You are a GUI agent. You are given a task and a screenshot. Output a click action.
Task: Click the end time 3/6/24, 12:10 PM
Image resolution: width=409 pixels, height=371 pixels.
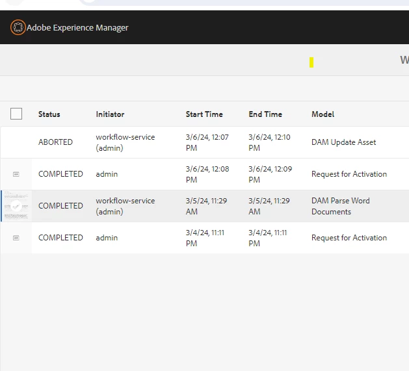point(269,142)
